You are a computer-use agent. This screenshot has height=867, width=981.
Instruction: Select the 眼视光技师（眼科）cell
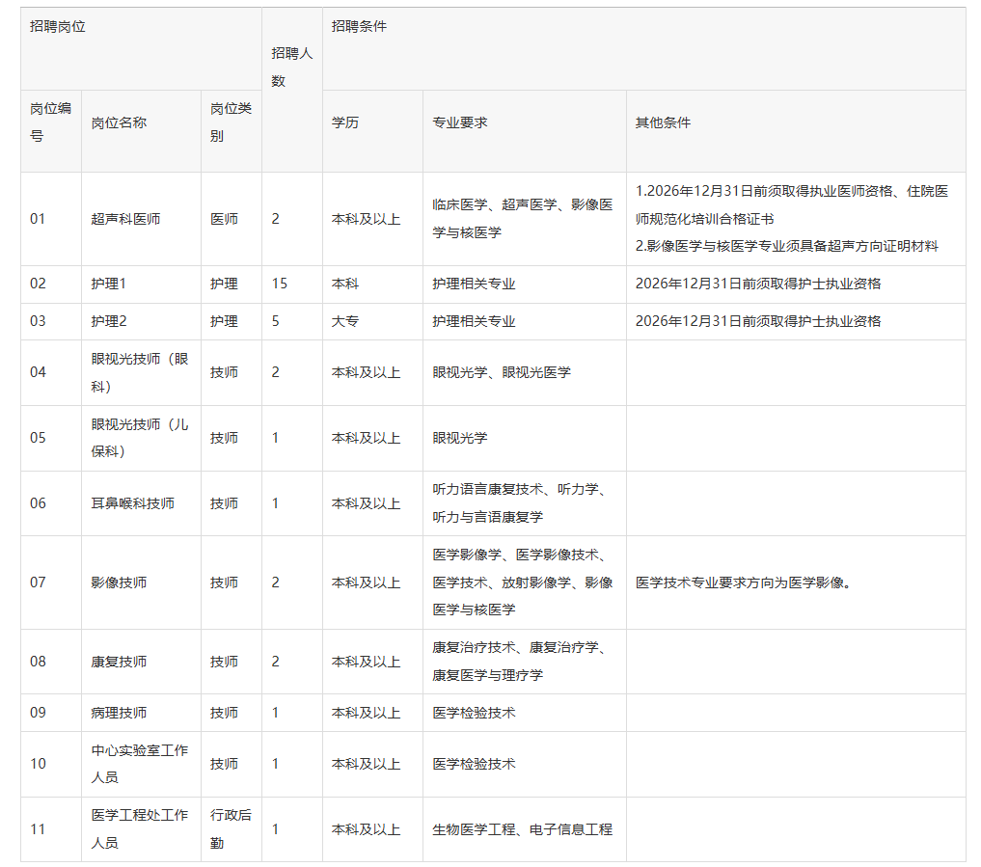tap(140, 372)
